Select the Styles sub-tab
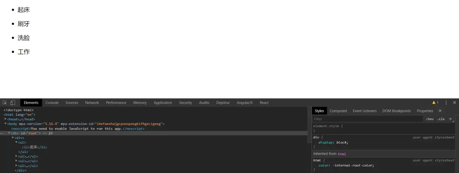459x173 pixels. [319, 111]
